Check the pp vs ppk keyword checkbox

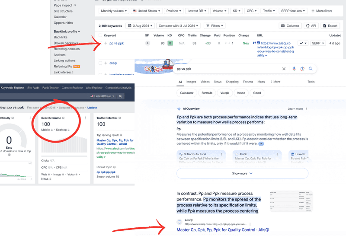(x=100, y=43)
